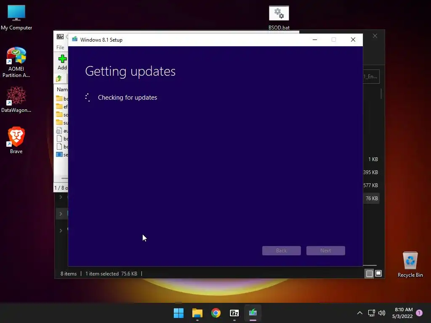The height and width of the screenshot is (323, 431).
Task: Launch AOMEI Partition Assistant shortcut
Action: click(16, 62)
